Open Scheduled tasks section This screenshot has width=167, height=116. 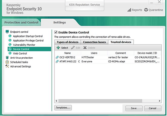click(19, 62)
